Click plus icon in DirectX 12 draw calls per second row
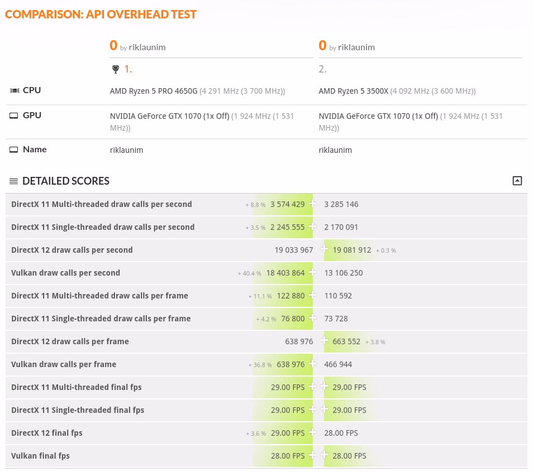The image size is (533, 472). 325,250
